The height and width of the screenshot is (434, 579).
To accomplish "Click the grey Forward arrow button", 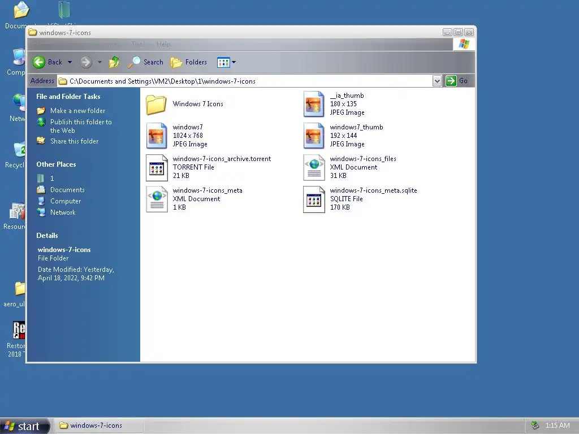I will click(86, 62).
